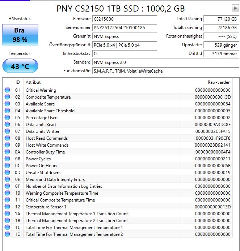This screenshot has width=240, height=251.
Task: Click the status orb for Critical Composite Temperature Time
Action: [7, 200]
